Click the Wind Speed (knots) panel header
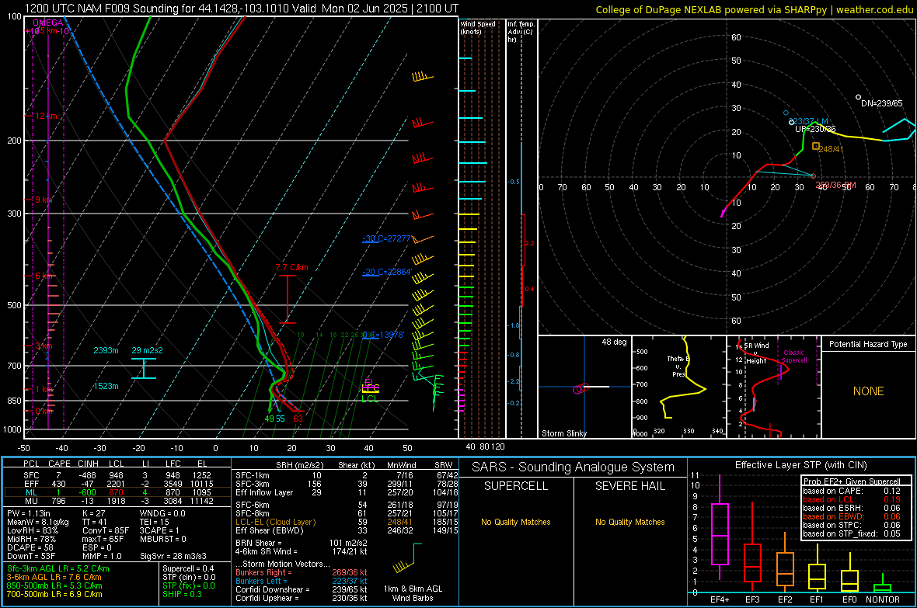Viewport: 917px width, 608px height. coord(478,27)
